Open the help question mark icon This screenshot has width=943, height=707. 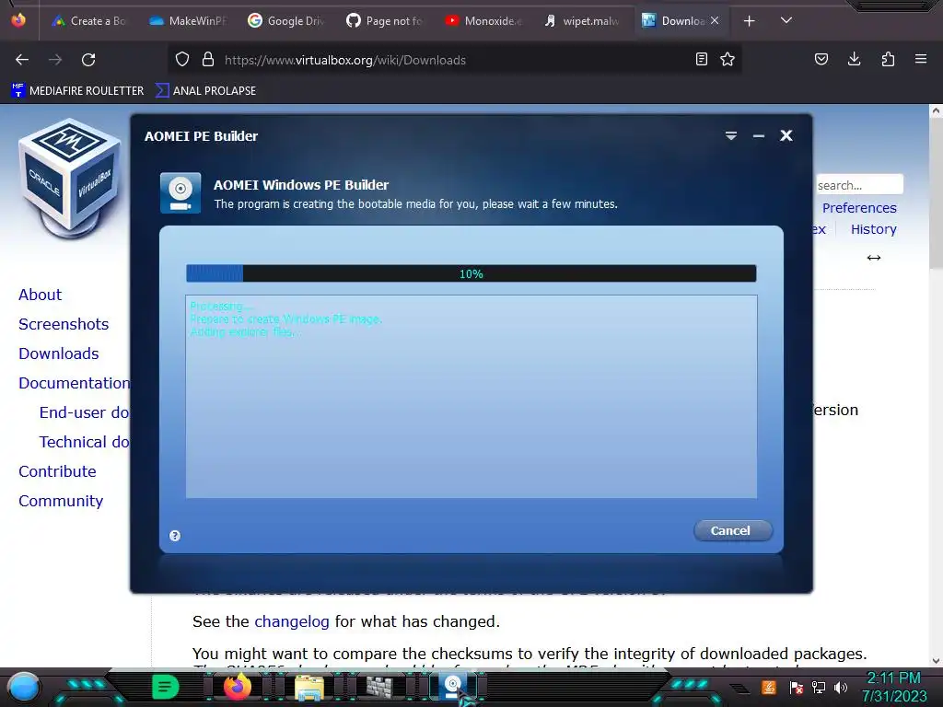pyautogui.click(x=175, y=536)
